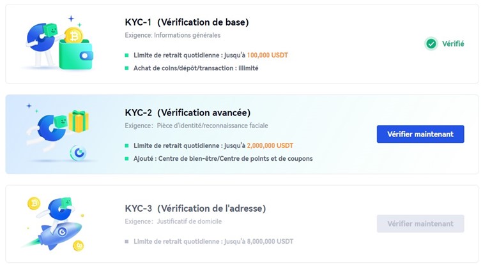Click the KYC-3 rocket illustration

53,224
